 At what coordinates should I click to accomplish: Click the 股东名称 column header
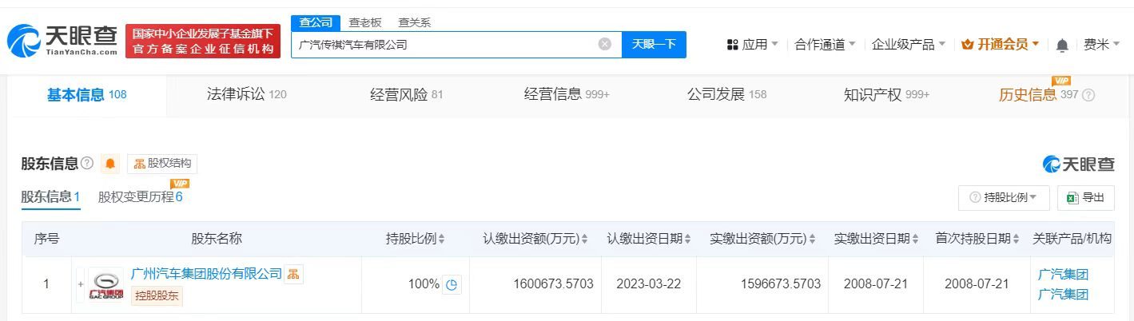217,239
